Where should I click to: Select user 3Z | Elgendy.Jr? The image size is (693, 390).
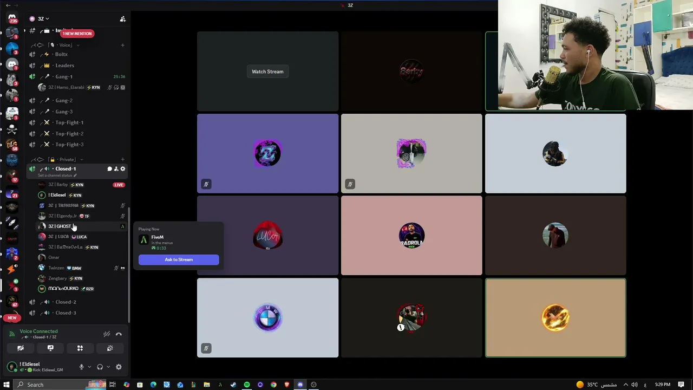81,216
